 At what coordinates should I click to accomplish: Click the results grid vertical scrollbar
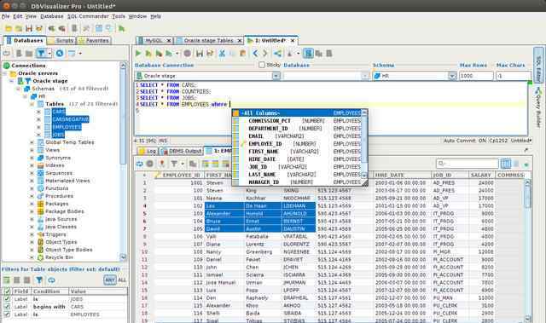click(527, 251)
